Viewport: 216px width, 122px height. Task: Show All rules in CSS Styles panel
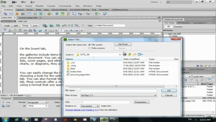(x=168, y=26)
